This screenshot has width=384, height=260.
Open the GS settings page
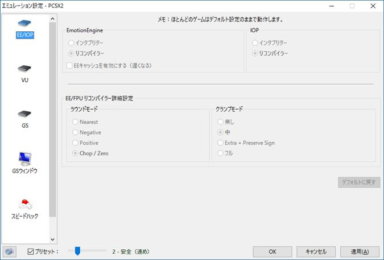[x=24, y=119]
